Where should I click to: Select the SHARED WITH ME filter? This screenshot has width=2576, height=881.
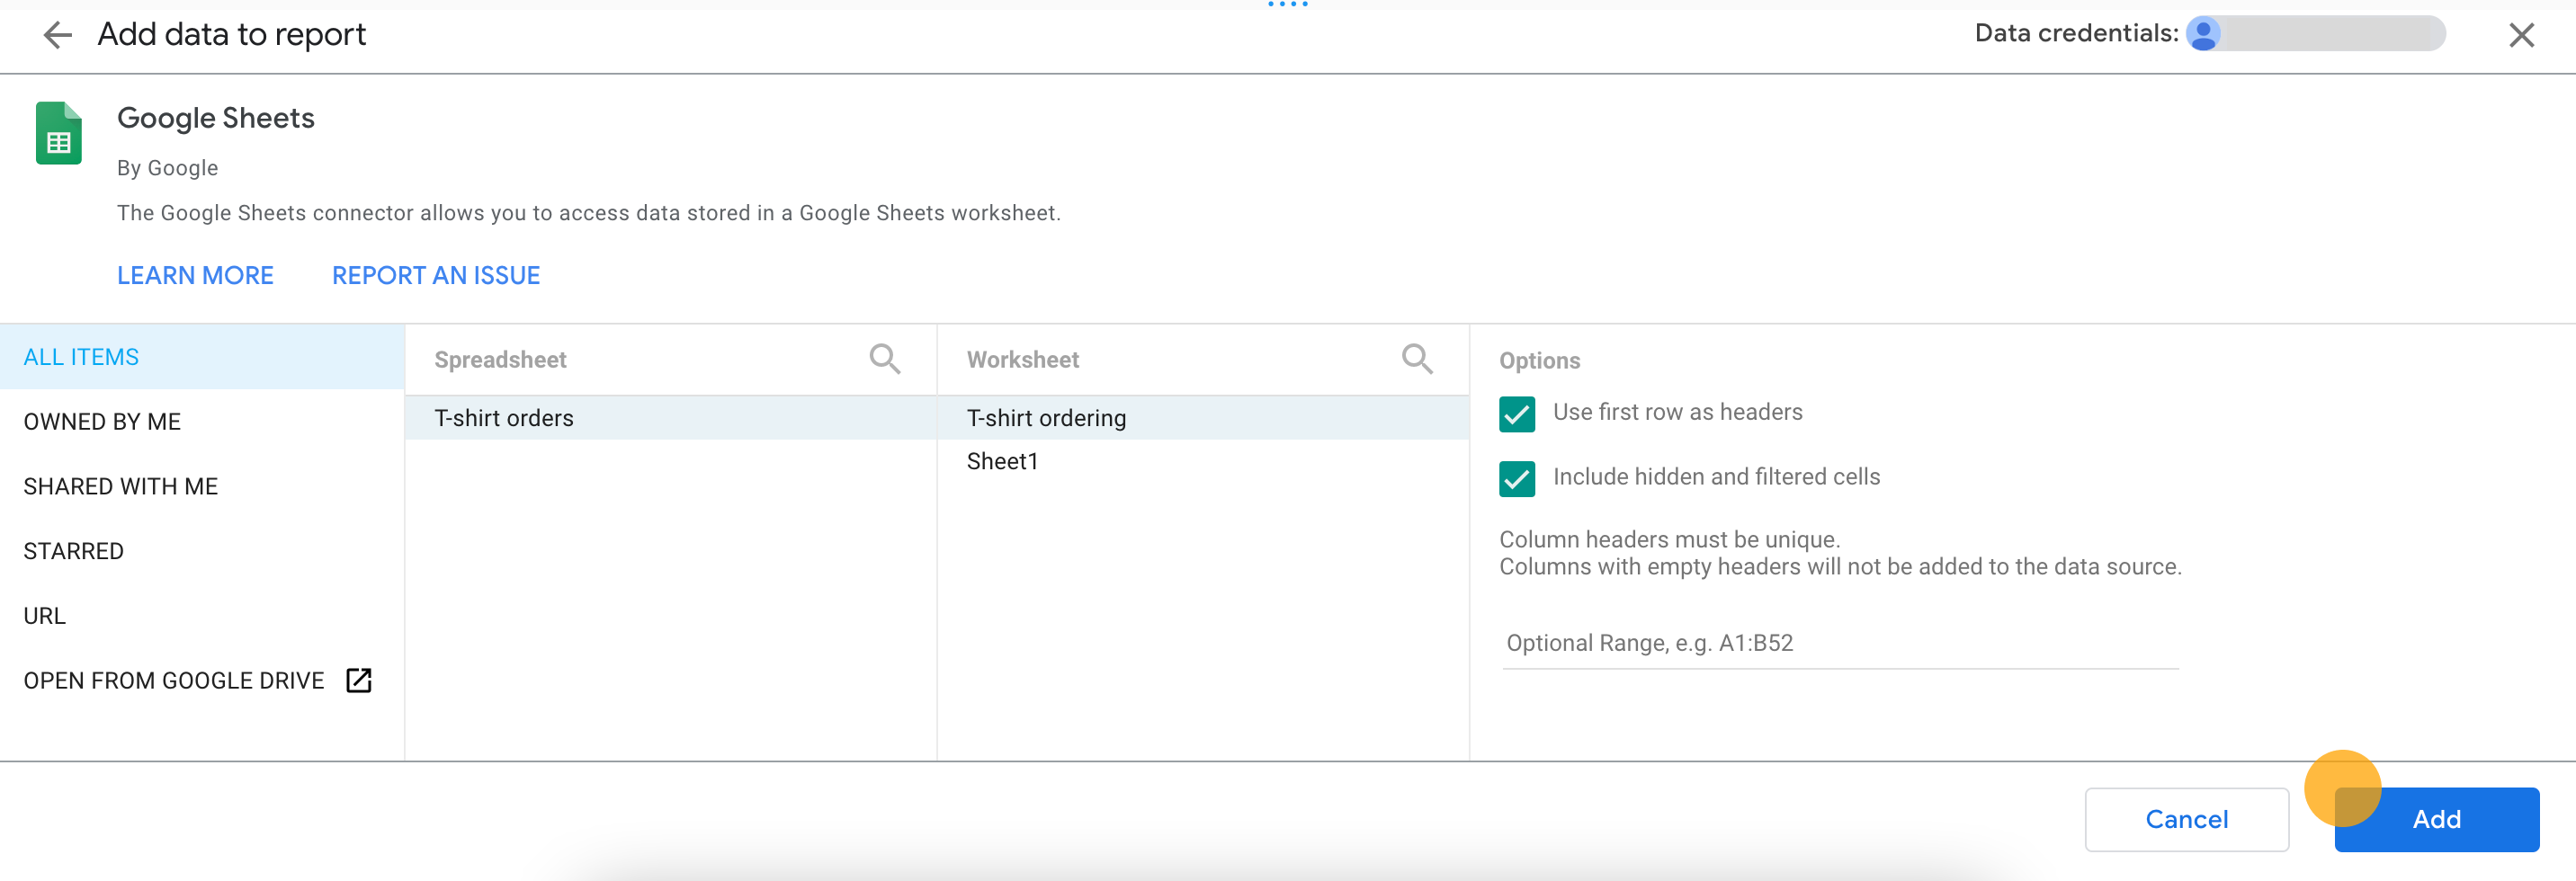(x=202, y=486)
